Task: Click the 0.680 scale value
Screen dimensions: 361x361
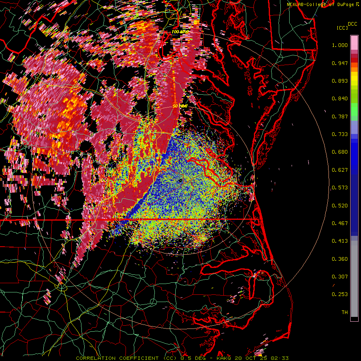Action: tap(340, 152)
